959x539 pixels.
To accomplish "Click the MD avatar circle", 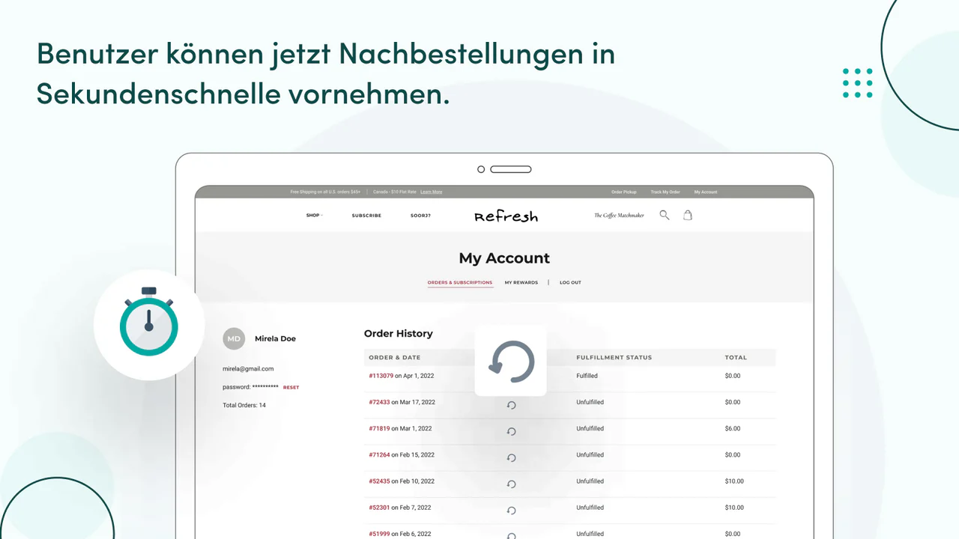I will (234, 338).
